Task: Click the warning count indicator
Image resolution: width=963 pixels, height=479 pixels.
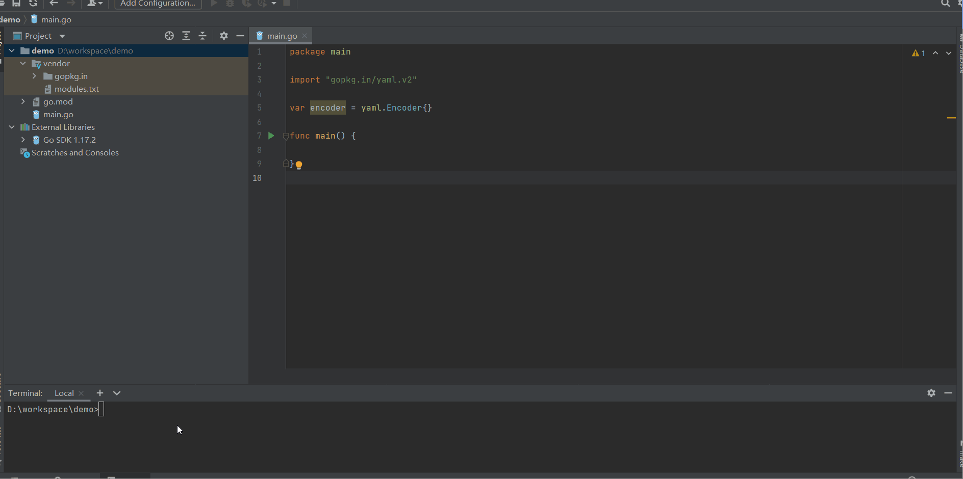Action: 919,53
